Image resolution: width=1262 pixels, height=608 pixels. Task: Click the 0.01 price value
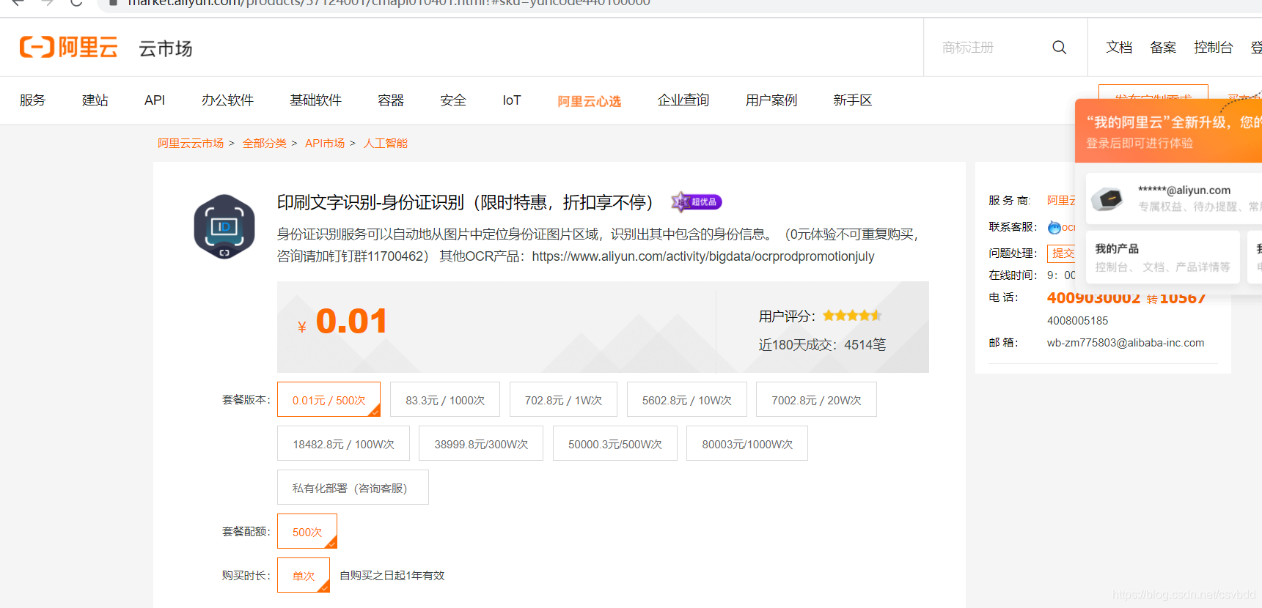351,321
